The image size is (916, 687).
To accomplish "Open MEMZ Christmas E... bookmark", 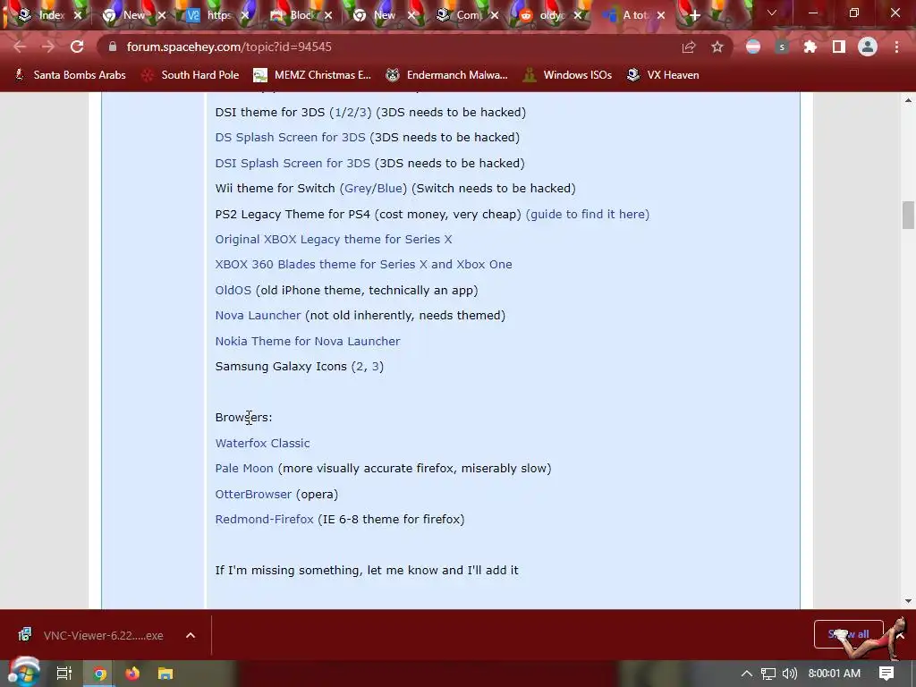I will point(312,75).
